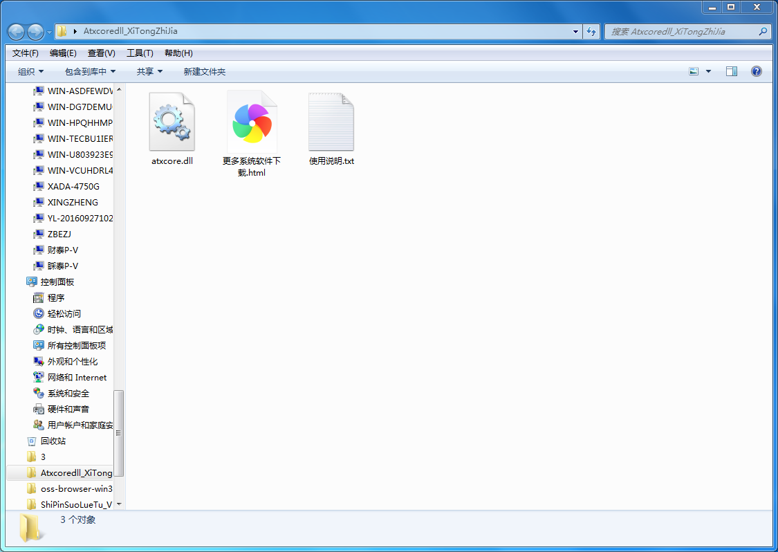Screen dimensions: 778x552
Task: Toggle the preview pane button
Action: point(732,71)
